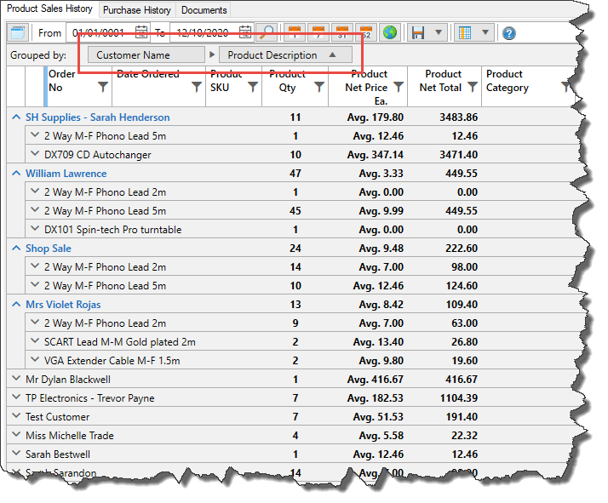This screenshot has width=608, height=503.
Task: Click the search magnifier icon in toolbar
Action: 267,33
